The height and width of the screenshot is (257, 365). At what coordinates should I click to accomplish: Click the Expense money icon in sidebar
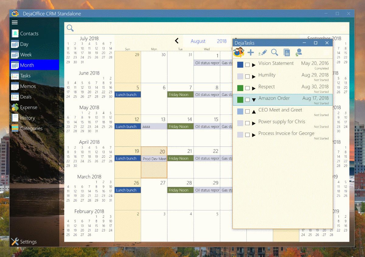[x=15, y=107]
